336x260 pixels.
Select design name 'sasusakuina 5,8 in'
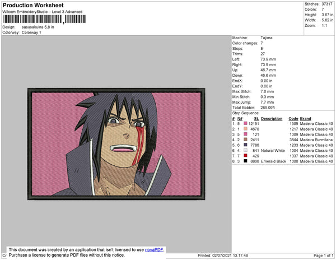point(38,27)
